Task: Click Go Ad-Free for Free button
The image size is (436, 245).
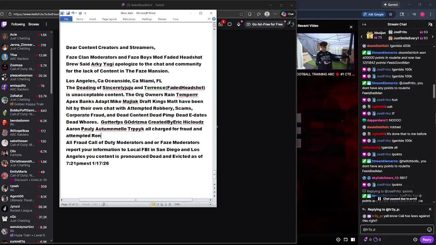Action: (265, 24)
